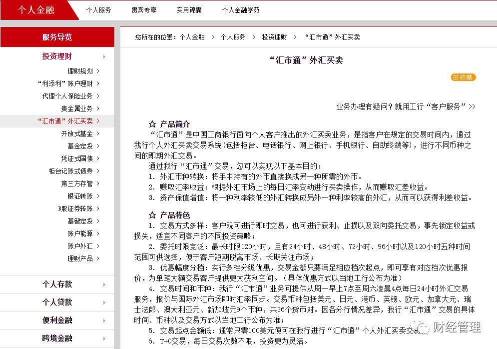Open 代理个人保险业务 sidebar item

pos(67,96)
